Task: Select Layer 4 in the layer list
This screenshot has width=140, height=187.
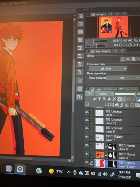Action: [x=117, y=156]
